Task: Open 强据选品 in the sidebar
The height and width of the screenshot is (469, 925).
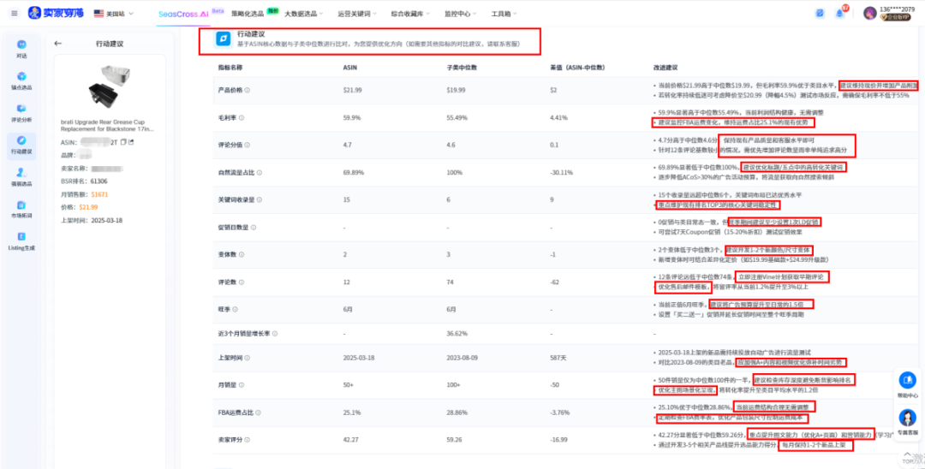Action: coord(21,177)
